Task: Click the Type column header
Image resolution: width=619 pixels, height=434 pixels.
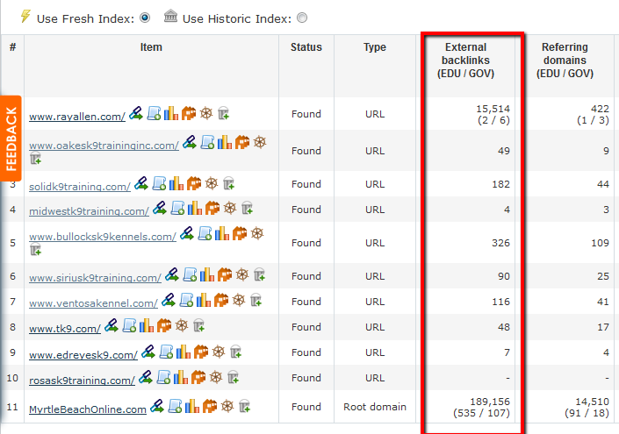Action: pos(375,47)
